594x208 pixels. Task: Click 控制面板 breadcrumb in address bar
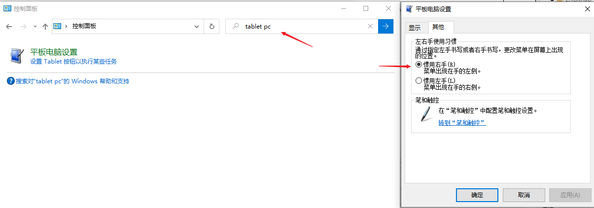[x=84, y=26]
